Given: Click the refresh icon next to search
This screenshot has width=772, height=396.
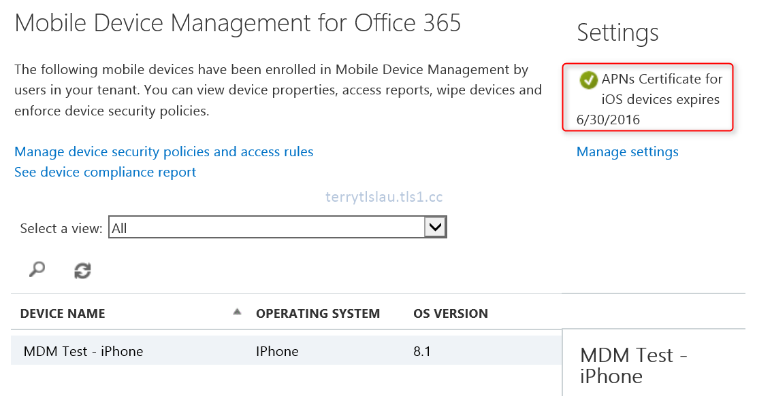Looking at the screenshot, I should [x=82, y=270].
